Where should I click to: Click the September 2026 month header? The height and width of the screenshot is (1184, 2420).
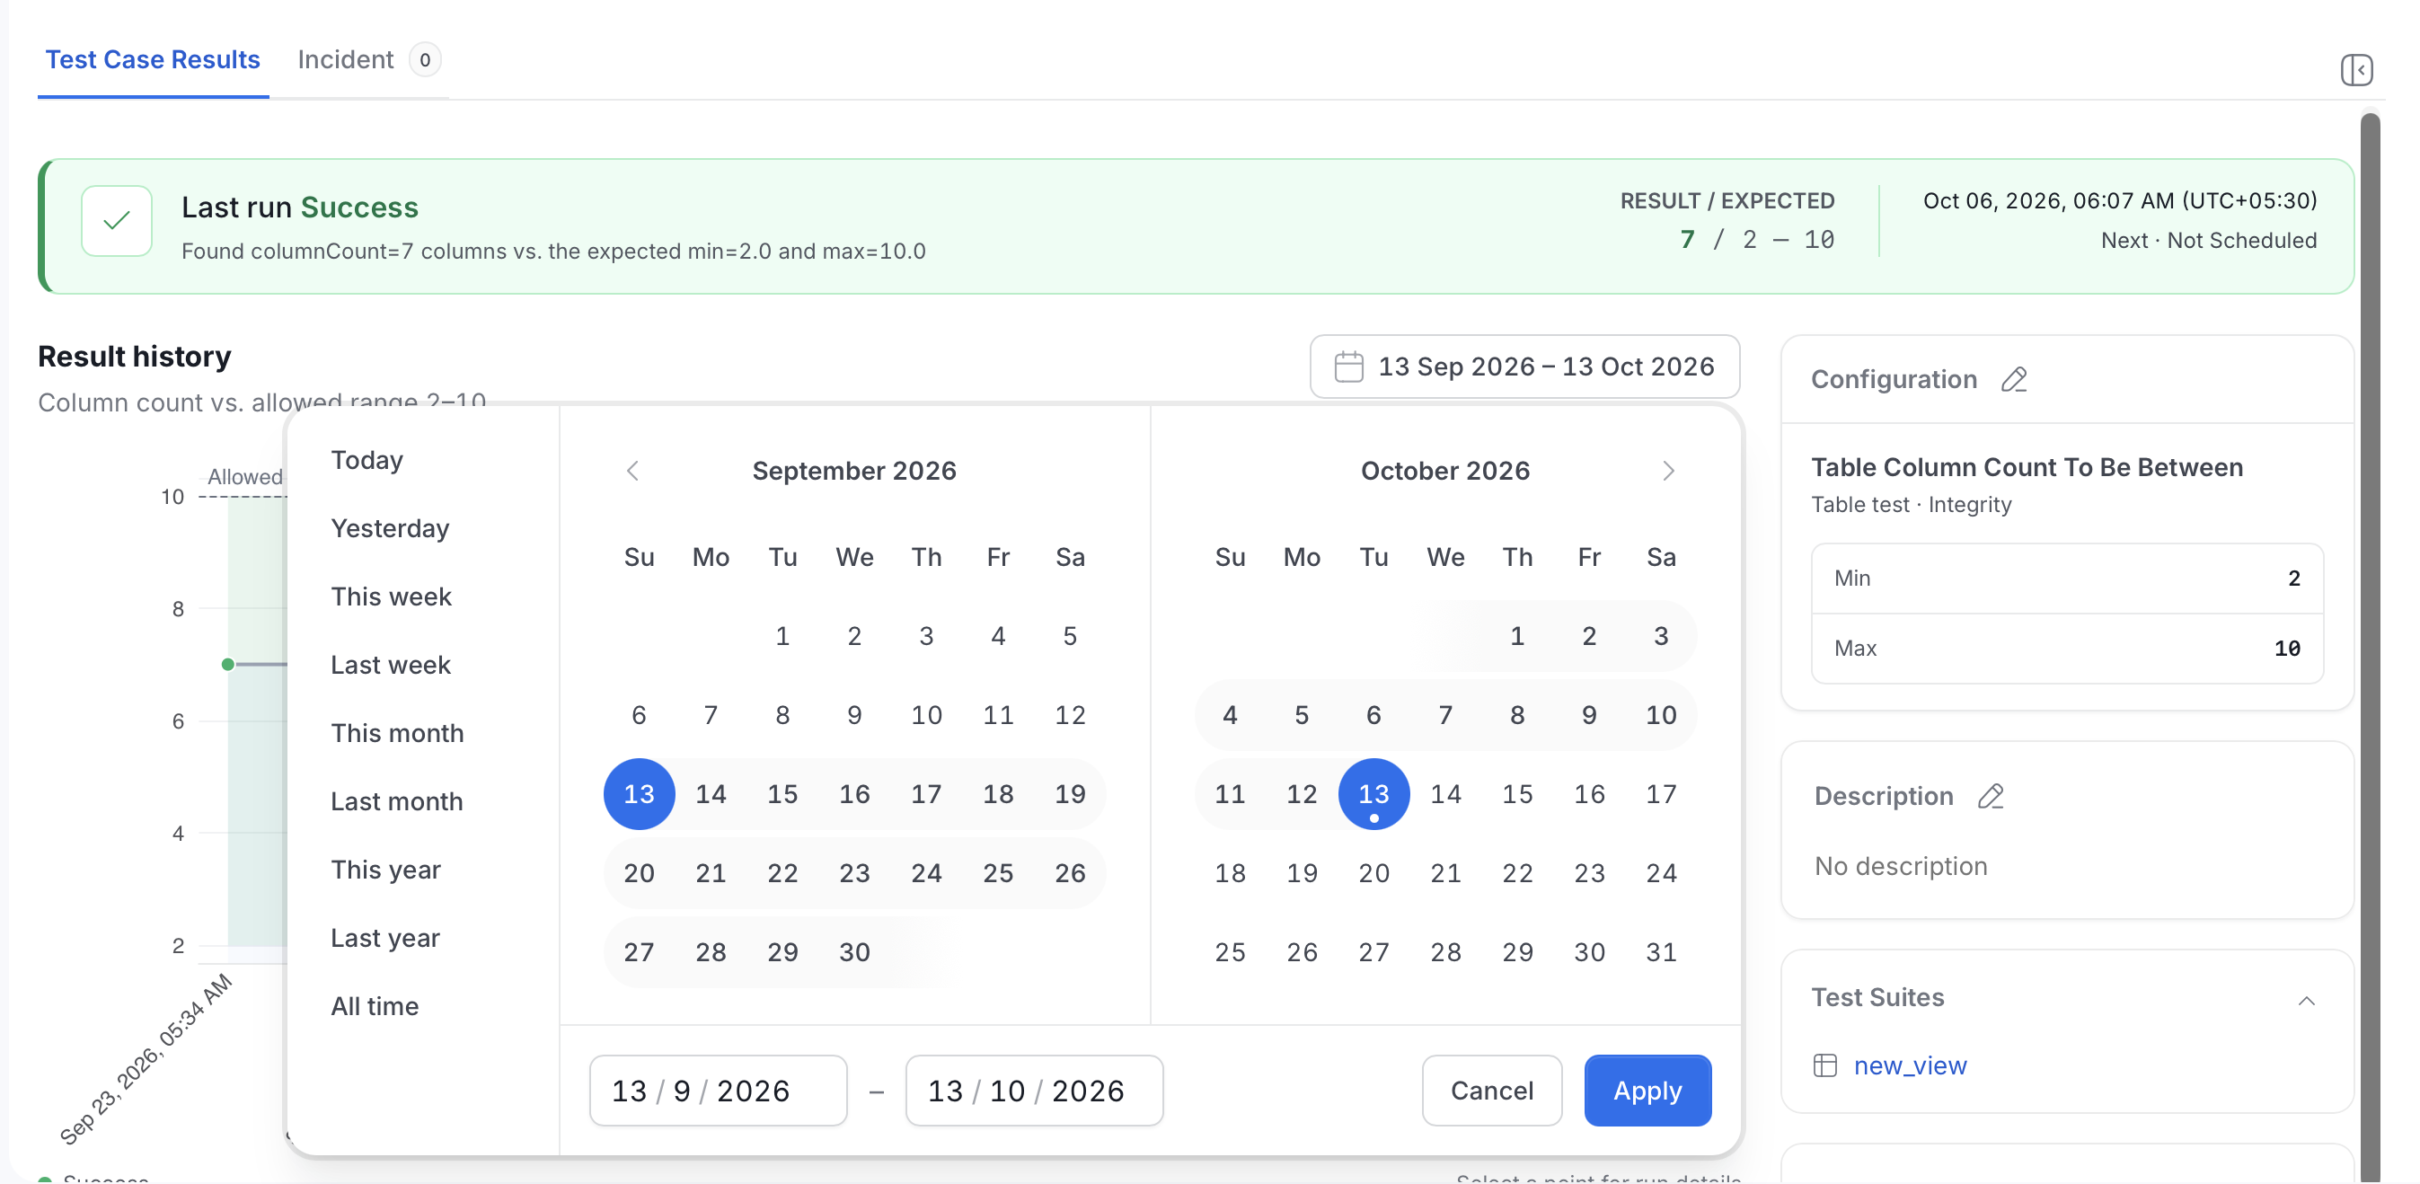click(x=854, y=470)
